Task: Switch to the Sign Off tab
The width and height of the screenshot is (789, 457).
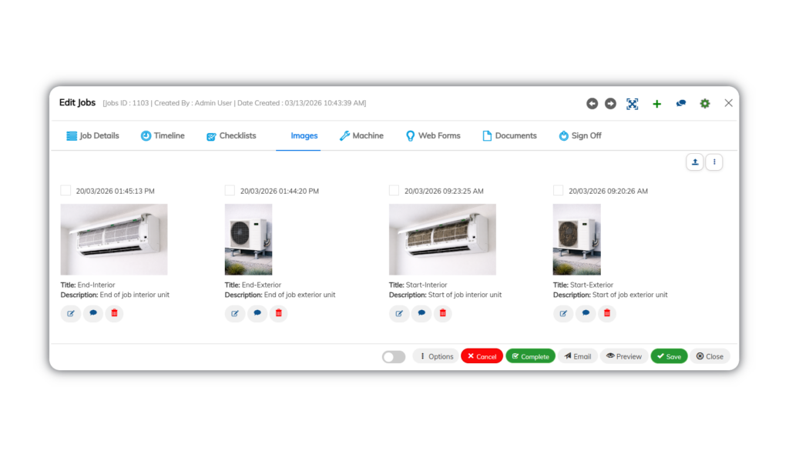Action: (x=580, y=135)
